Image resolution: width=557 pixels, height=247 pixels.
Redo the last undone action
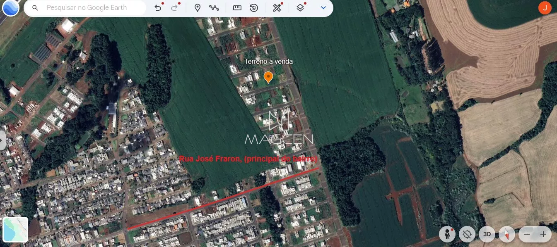coord(174,8)
